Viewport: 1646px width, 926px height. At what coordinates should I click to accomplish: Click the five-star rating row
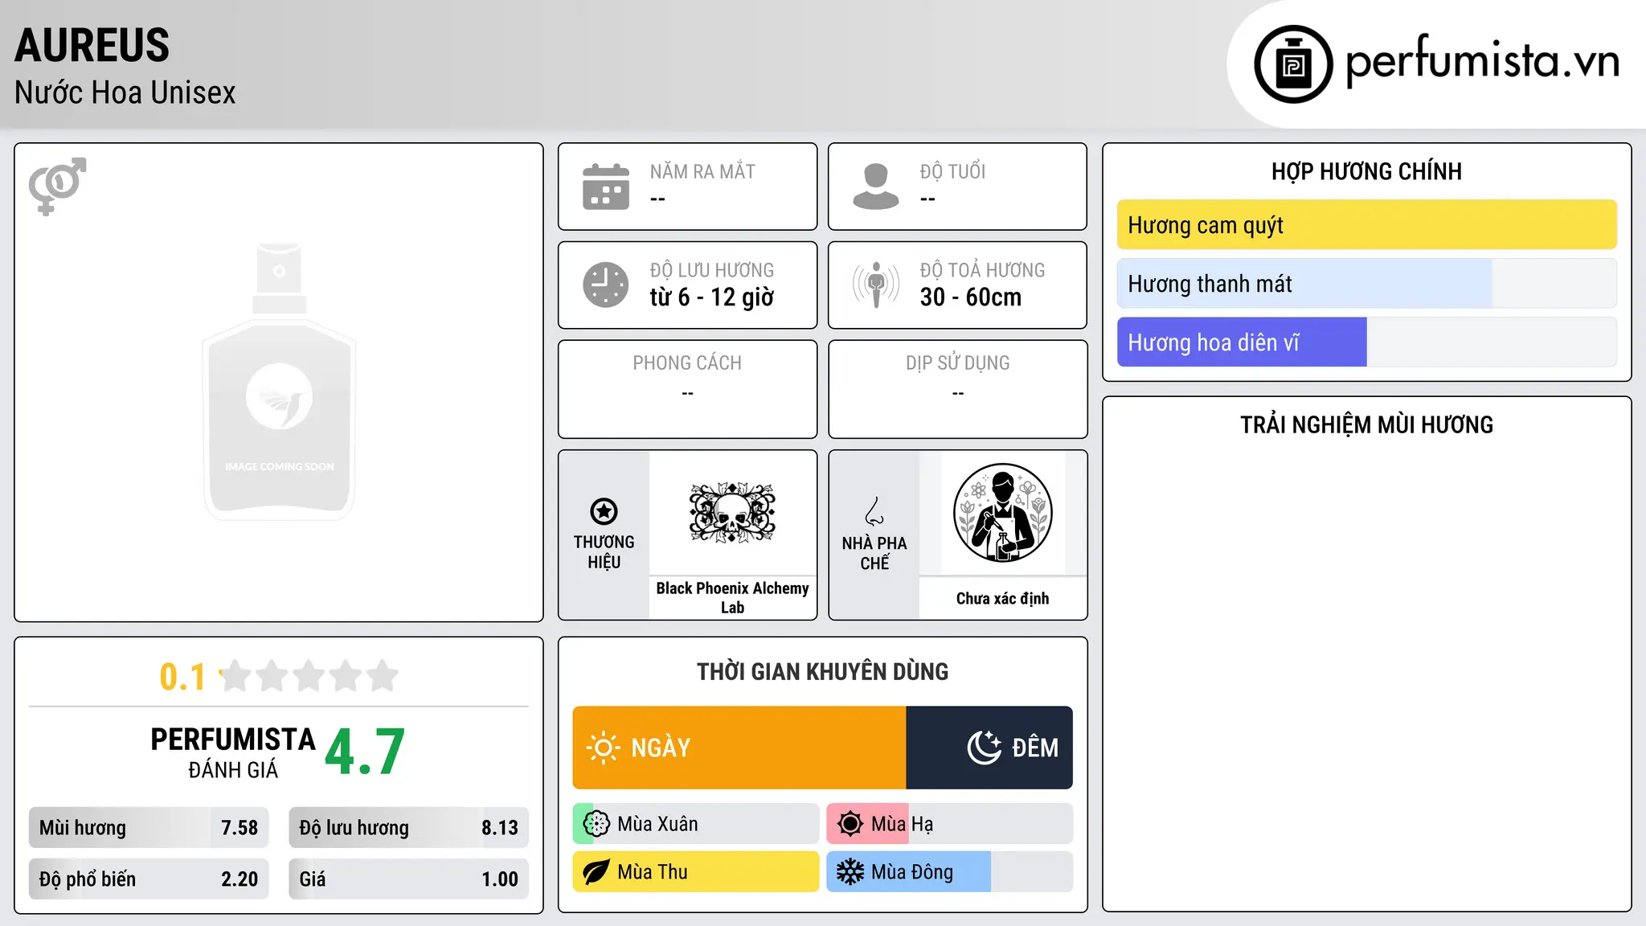309,676
